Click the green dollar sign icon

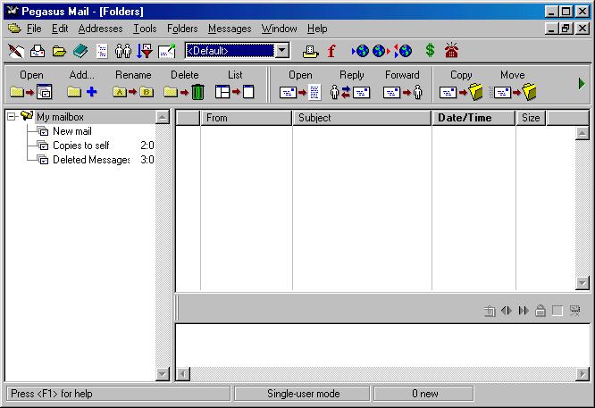coord(430,51)
